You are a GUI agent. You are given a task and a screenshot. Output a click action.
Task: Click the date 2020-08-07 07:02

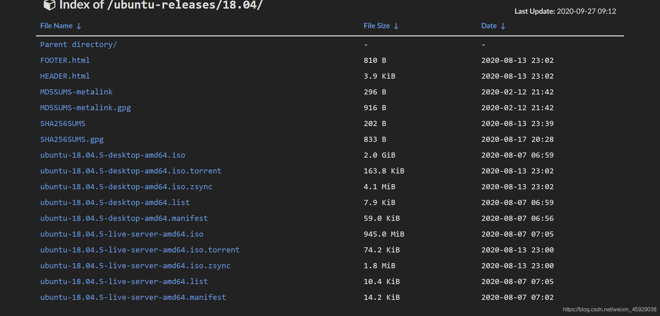517,297
